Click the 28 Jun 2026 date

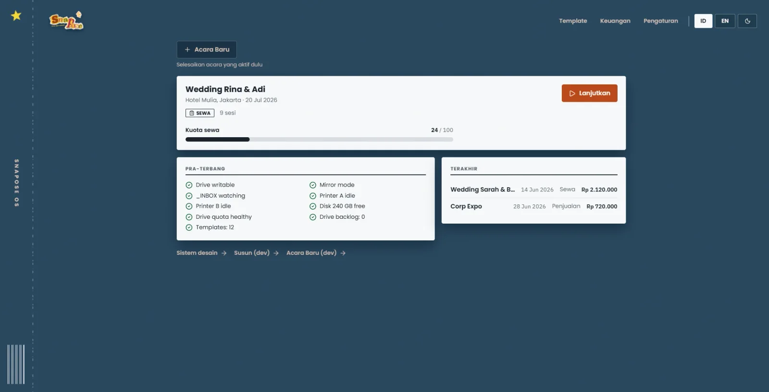(x=530, y=207)
